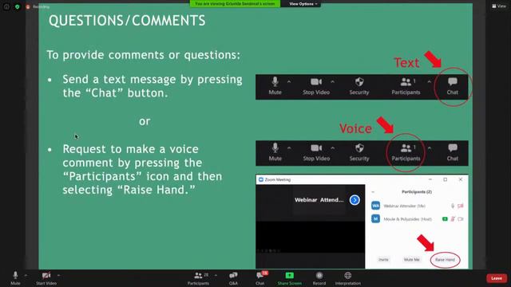Click the M avatar in the slide's participant list

point(376,218)
